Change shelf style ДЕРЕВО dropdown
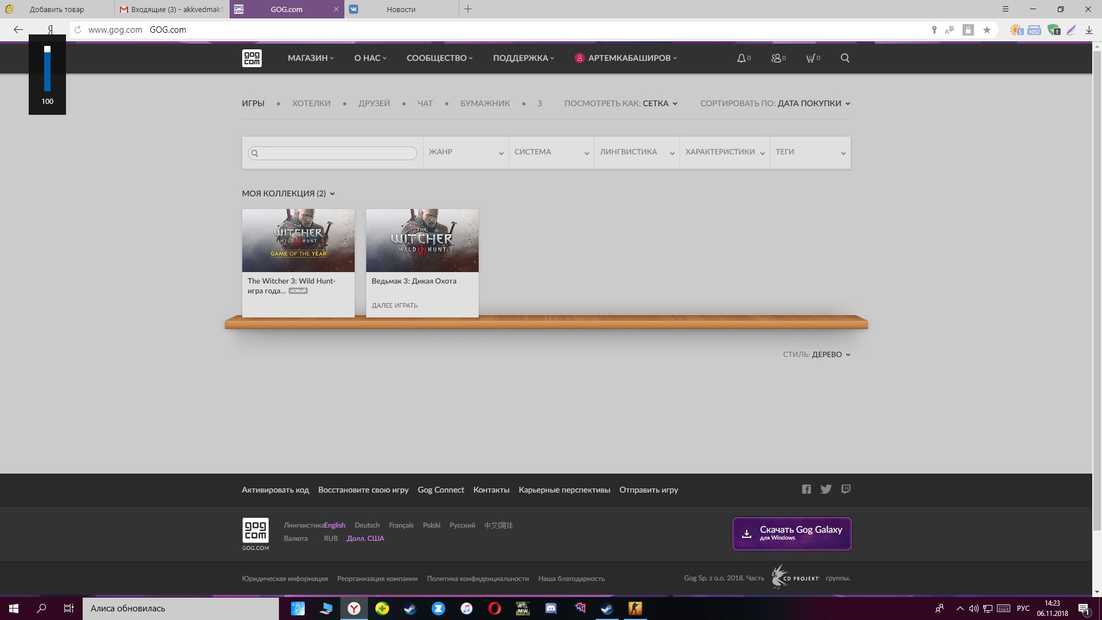This screenshot has width=1102, height=620. pyautogui.click(x=831, y=354)
